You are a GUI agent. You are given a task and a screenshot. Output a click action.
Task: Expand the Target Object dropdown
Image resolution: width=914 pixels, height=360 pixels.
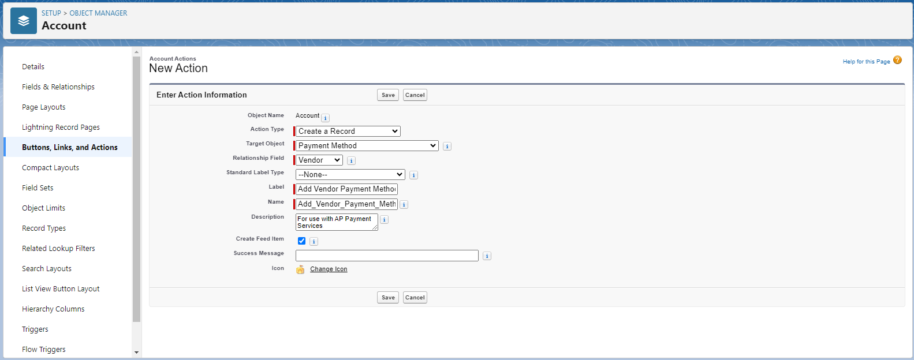[x=367, y=146]
